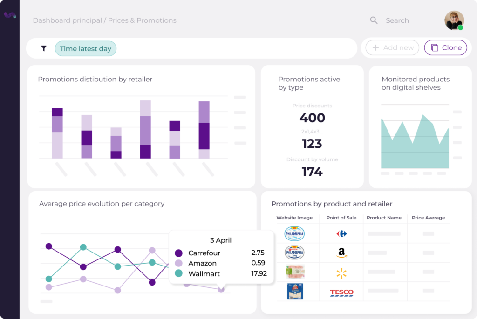Select the Prices & Promotions breadcrumb entry
Image resolution: width=477 pixels, height=319 pixels.
tap(142, 20)
